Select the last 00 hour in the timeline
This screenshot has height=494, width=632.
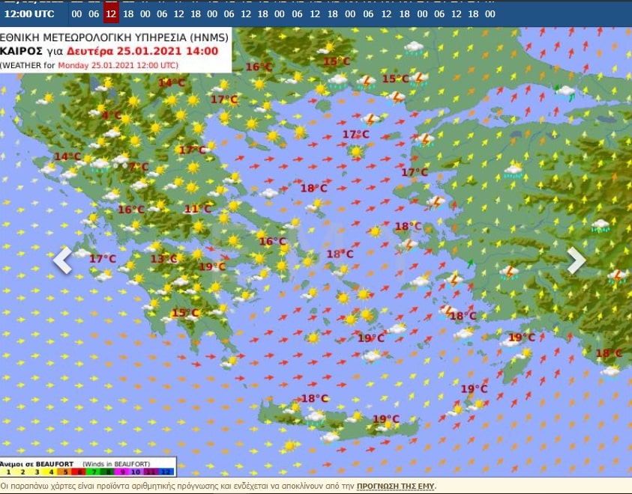[490, 13]
